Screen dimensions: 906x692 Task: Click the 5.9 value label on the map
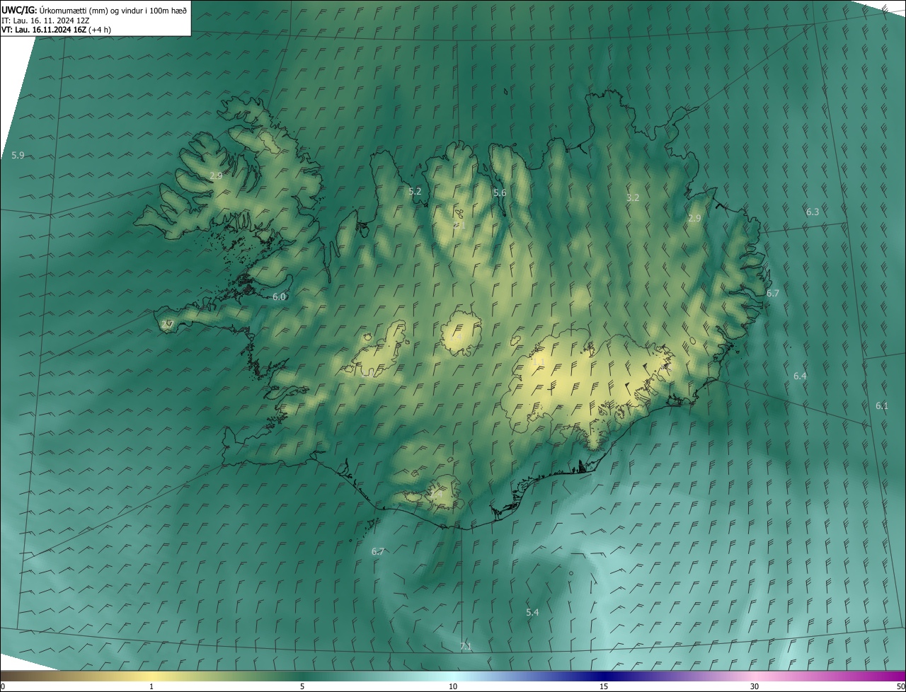pos(18,155)
